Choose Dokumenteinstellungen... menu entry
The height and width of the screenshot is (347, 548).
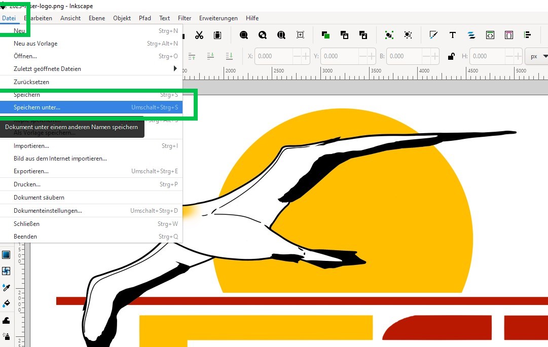91,211
